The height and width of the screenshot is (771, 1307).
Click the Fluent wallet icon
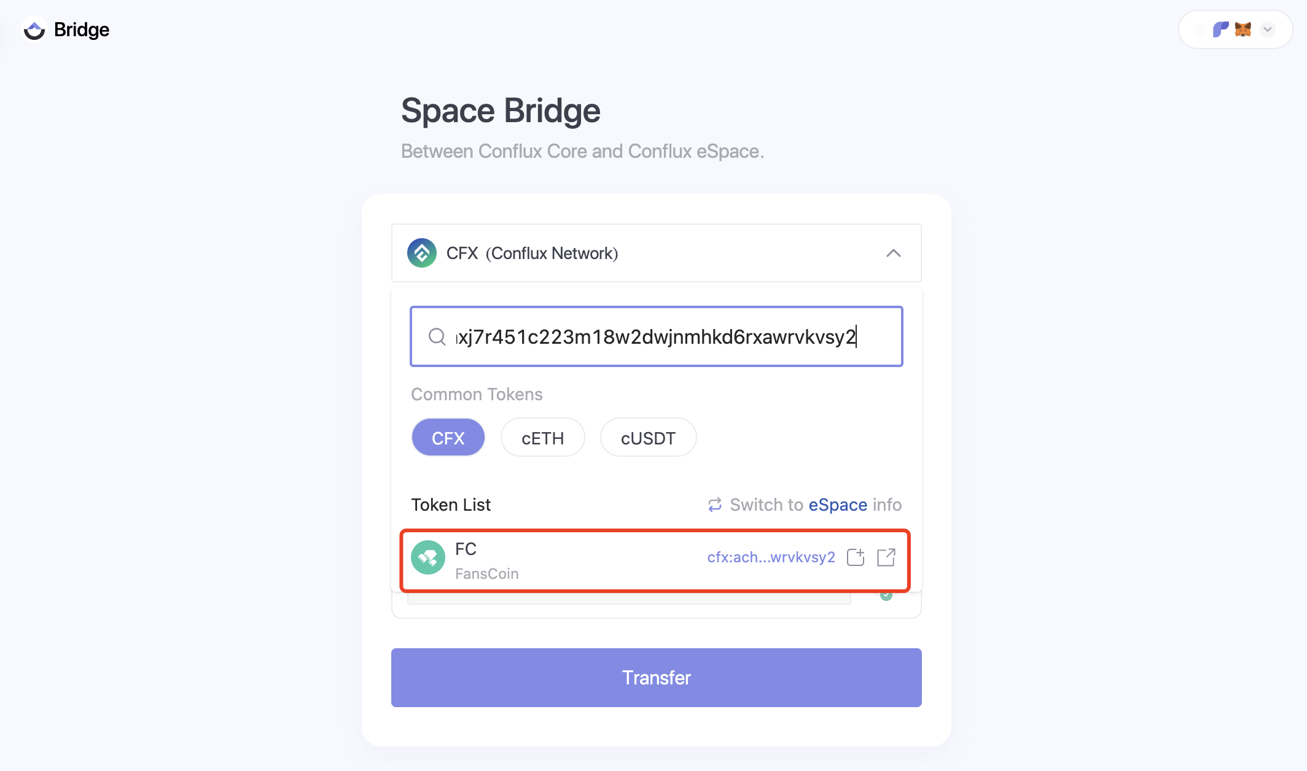(1220, 29)
